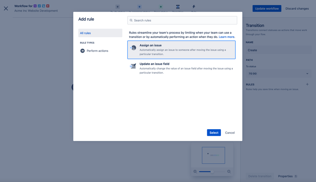Click the Rule lightning bolt icon

[194, 7]
